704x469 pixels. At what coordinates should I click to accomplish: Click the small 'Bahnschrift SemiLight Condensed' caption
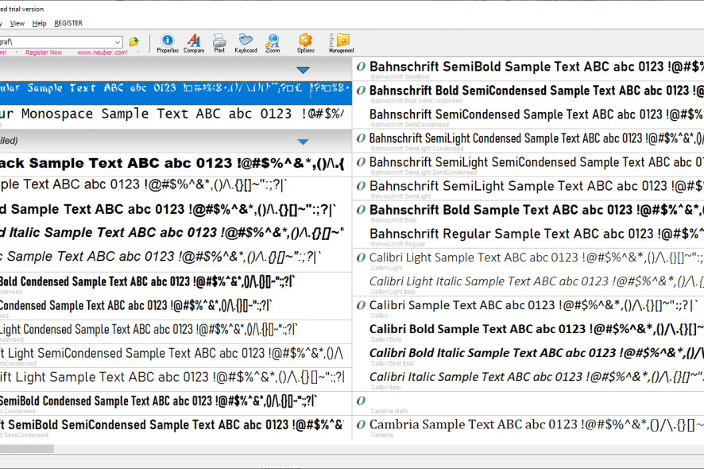click(417, 149)
